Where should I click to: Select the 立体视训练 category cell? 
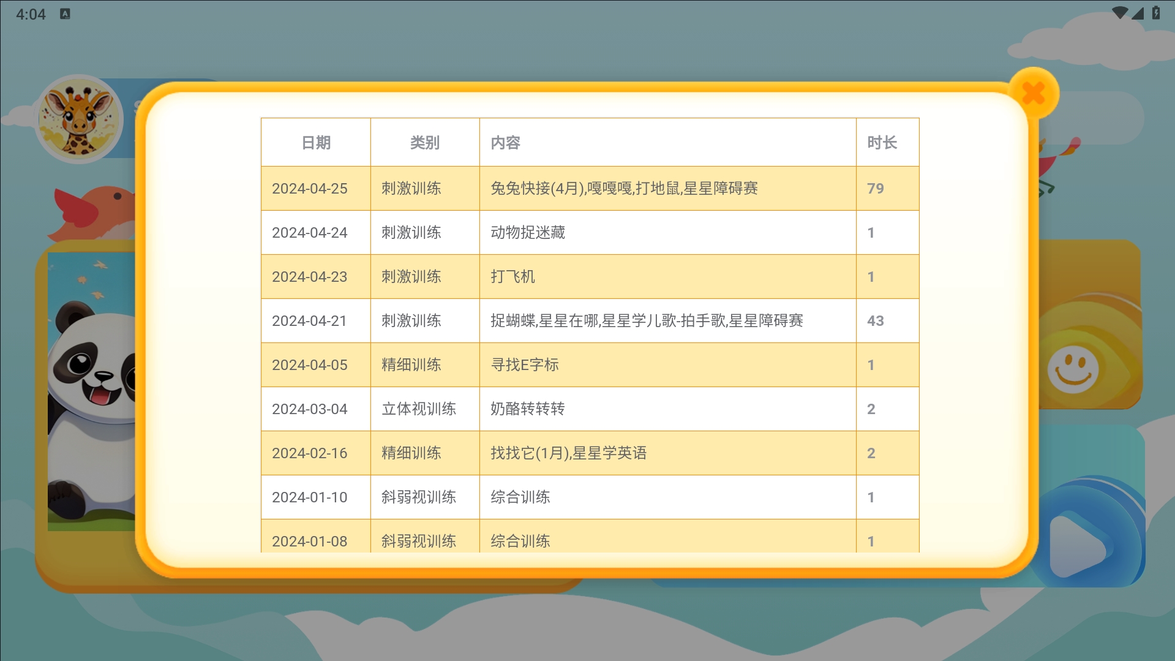coord(419,409)
